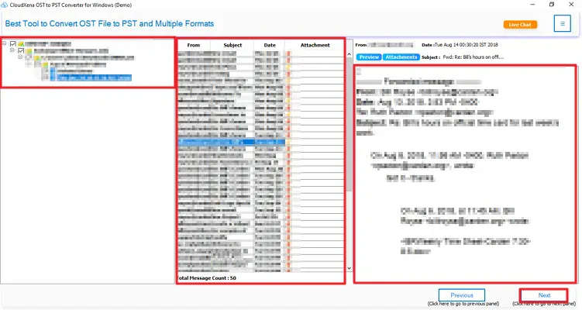This screenshot has width=582, height=310.
Task: Toggle the second-level tree node checkbox
Action: 21,50
